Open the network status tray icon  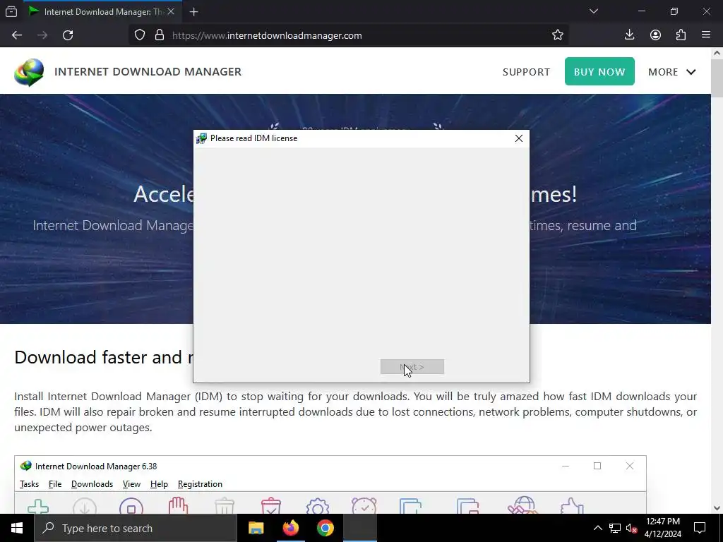[x=615, y=528]
